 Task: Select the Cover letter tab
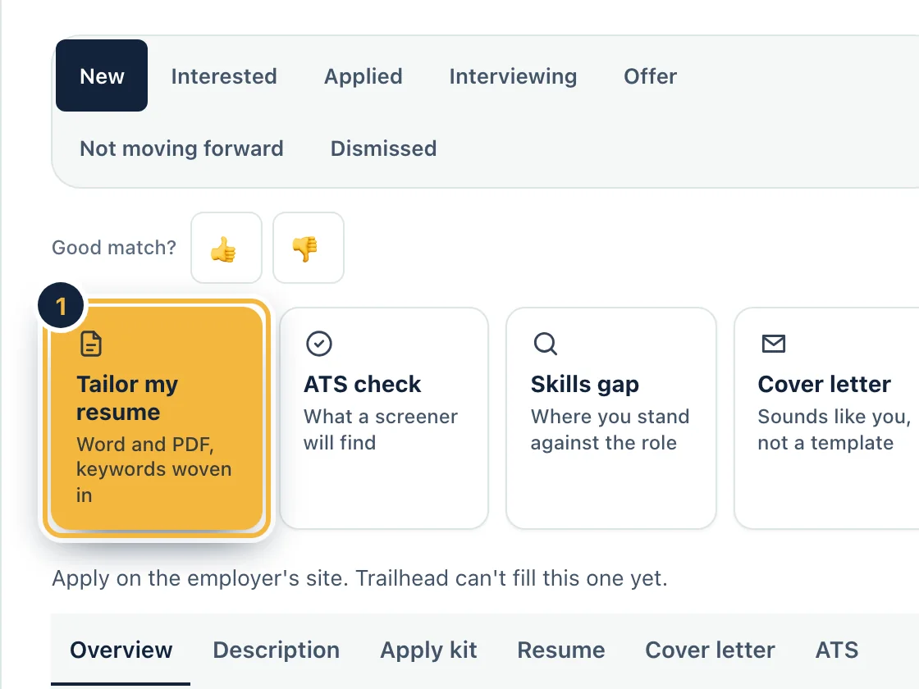click(x=710, y=650)
